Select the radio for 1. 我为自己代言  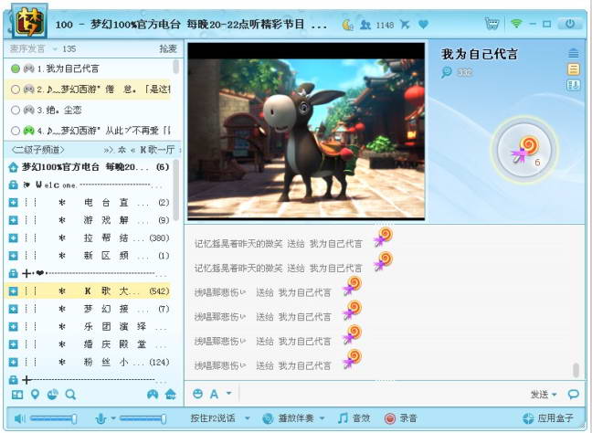pos(16,69)
